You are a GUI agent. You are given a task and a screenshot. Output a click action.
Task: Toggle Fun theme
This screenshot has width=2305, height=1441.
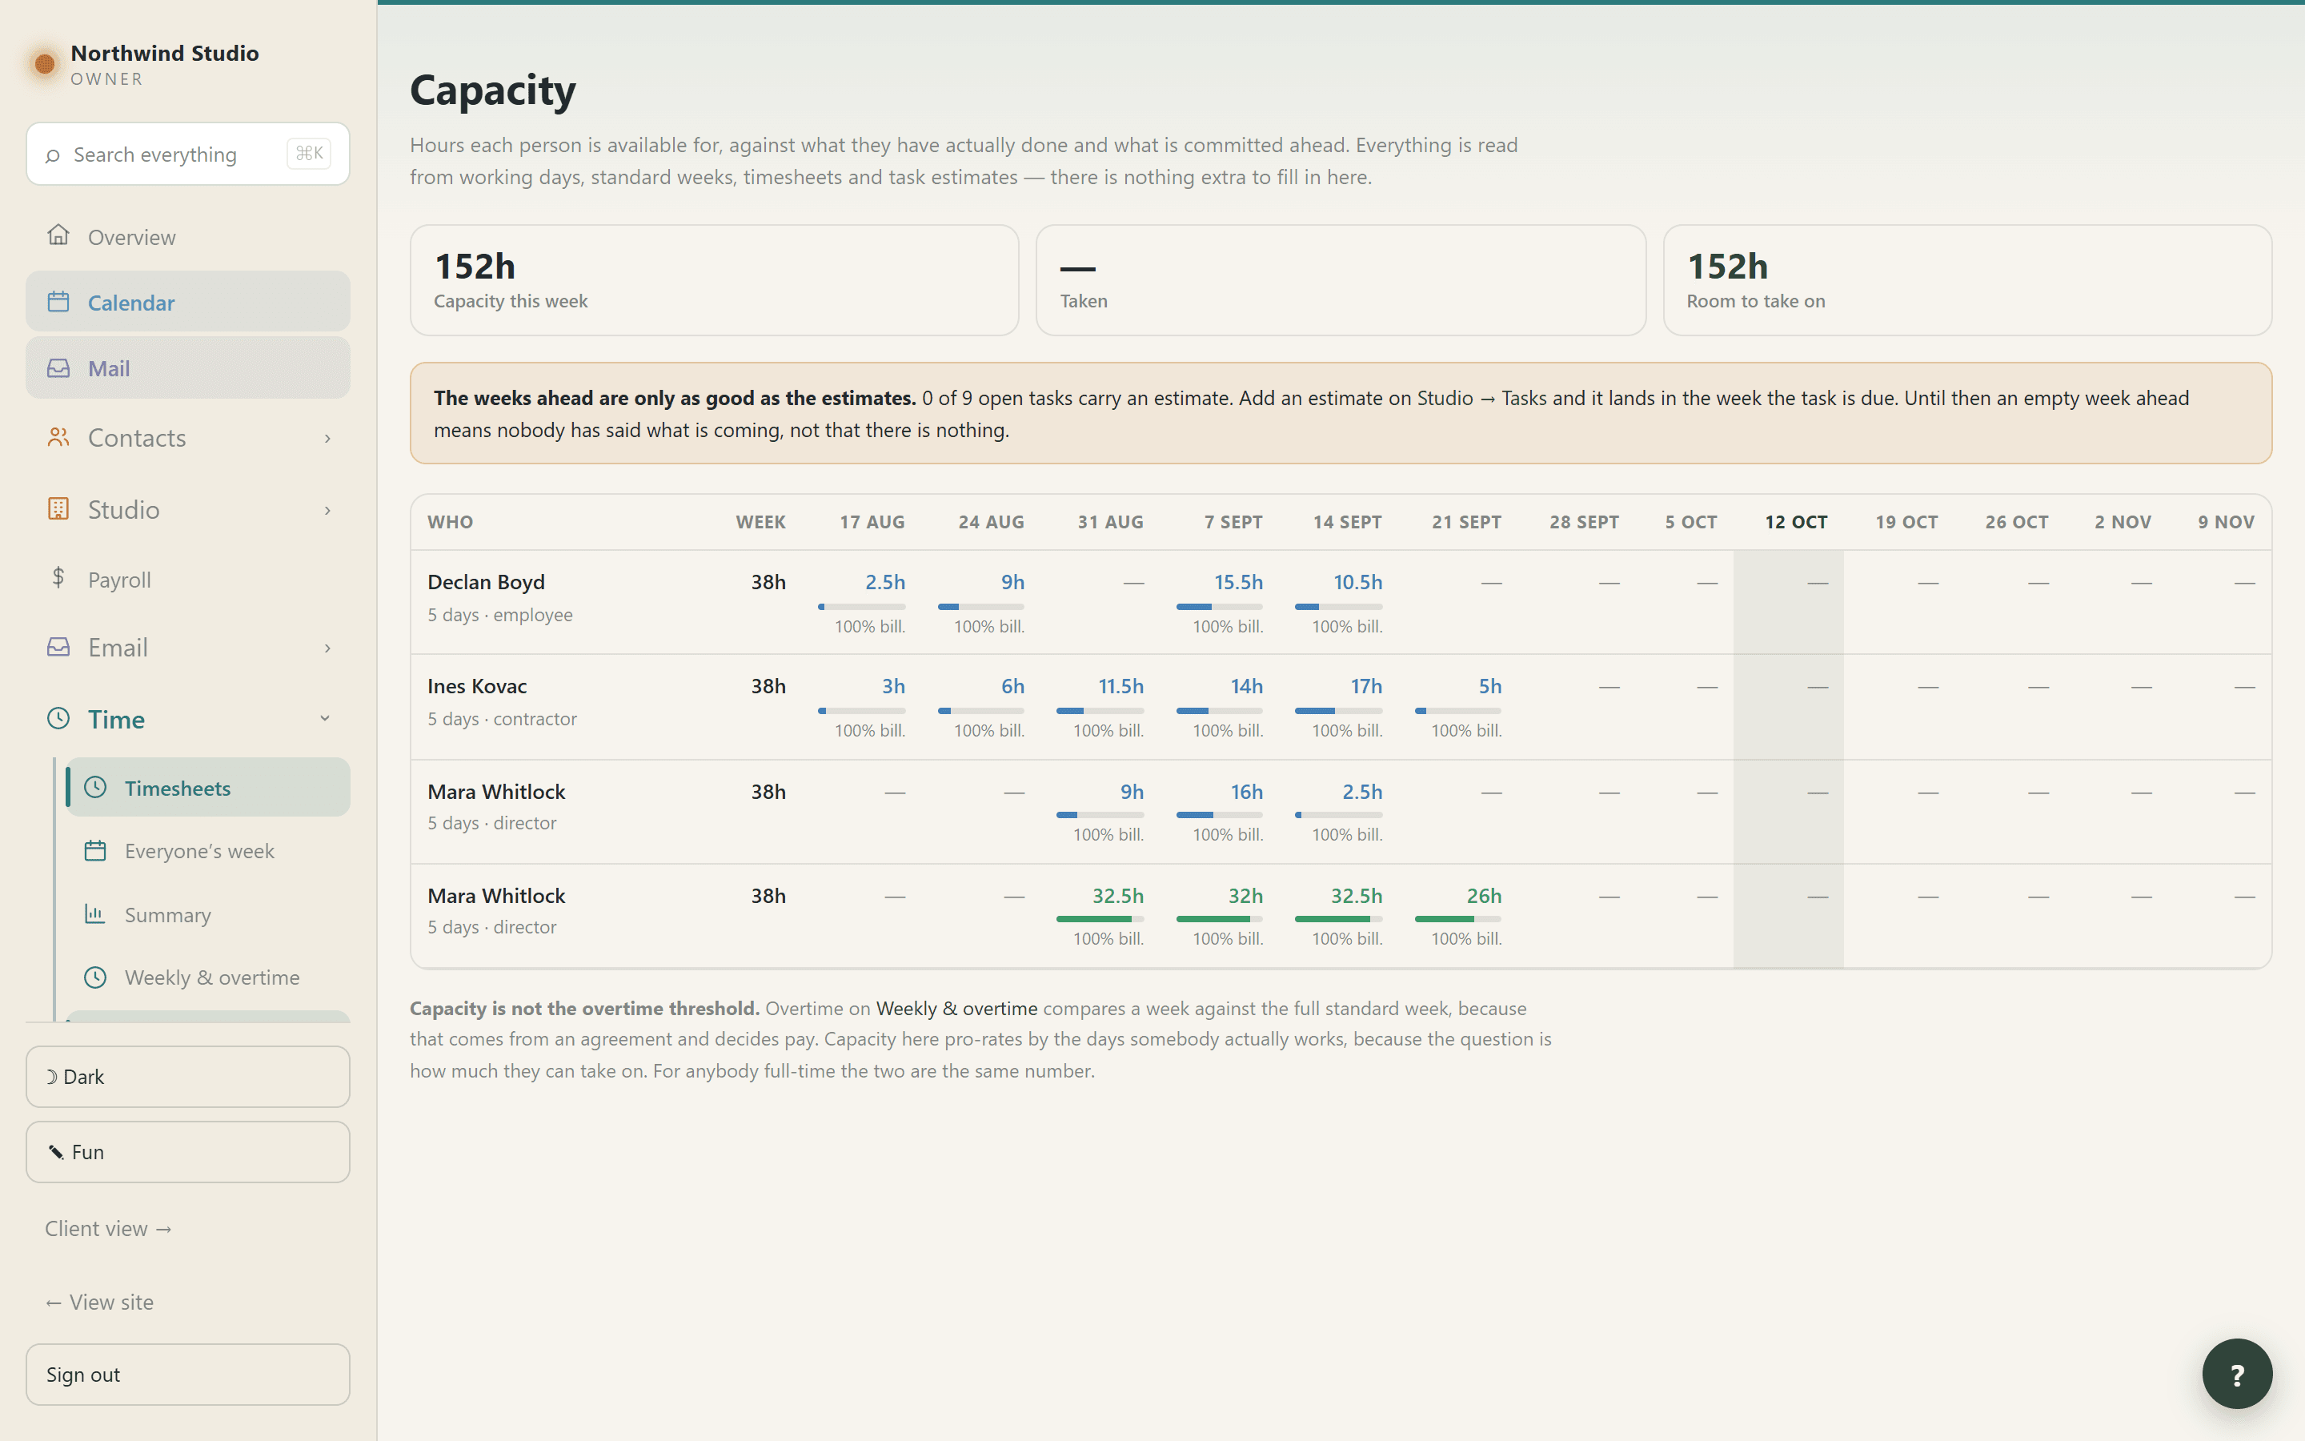[187, 1152]
